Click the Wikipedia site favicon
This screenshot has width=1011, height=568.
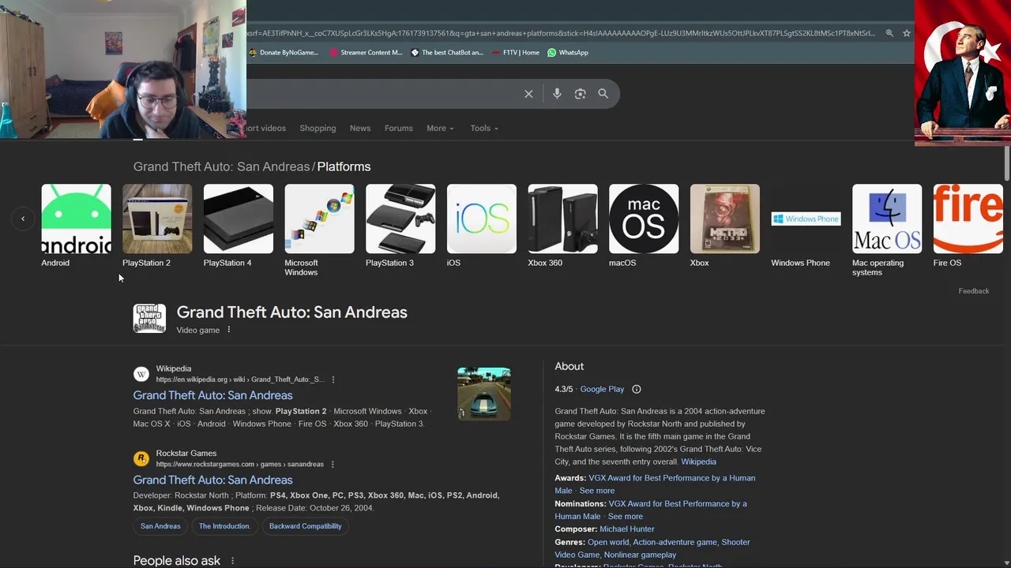[141, 374]
